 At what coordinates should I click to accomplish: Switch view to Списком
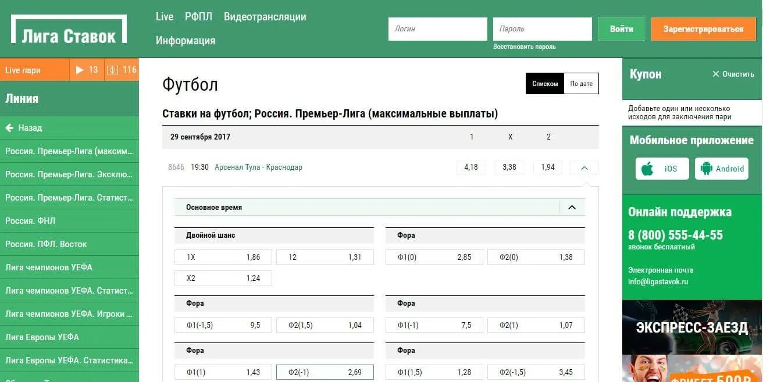545,84
